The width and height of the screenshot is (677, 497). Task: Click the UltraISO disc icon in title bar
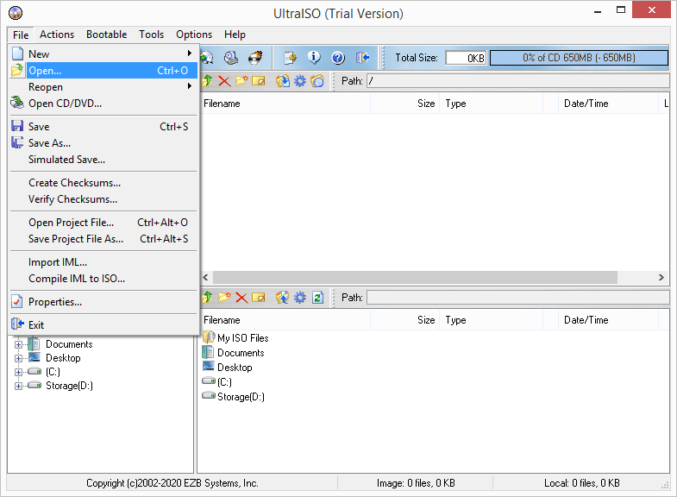pyautogui.click(x=16, y=14)
